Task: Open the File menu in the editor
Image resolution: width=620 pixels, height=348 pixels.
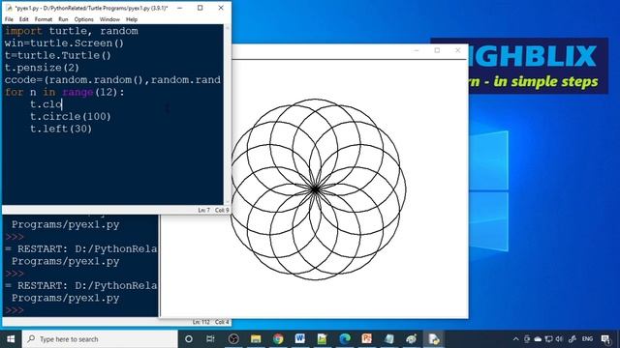Action: point(9,19)
